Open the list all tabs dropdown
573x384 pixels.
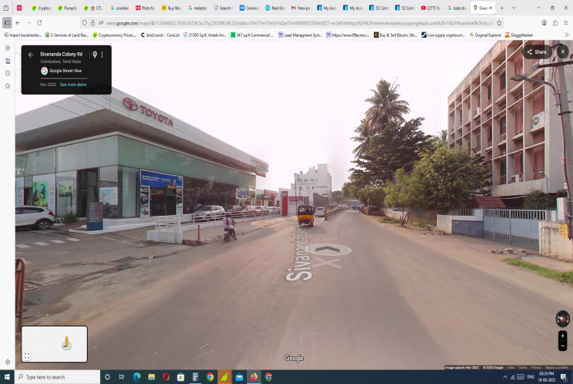[514, 8]
